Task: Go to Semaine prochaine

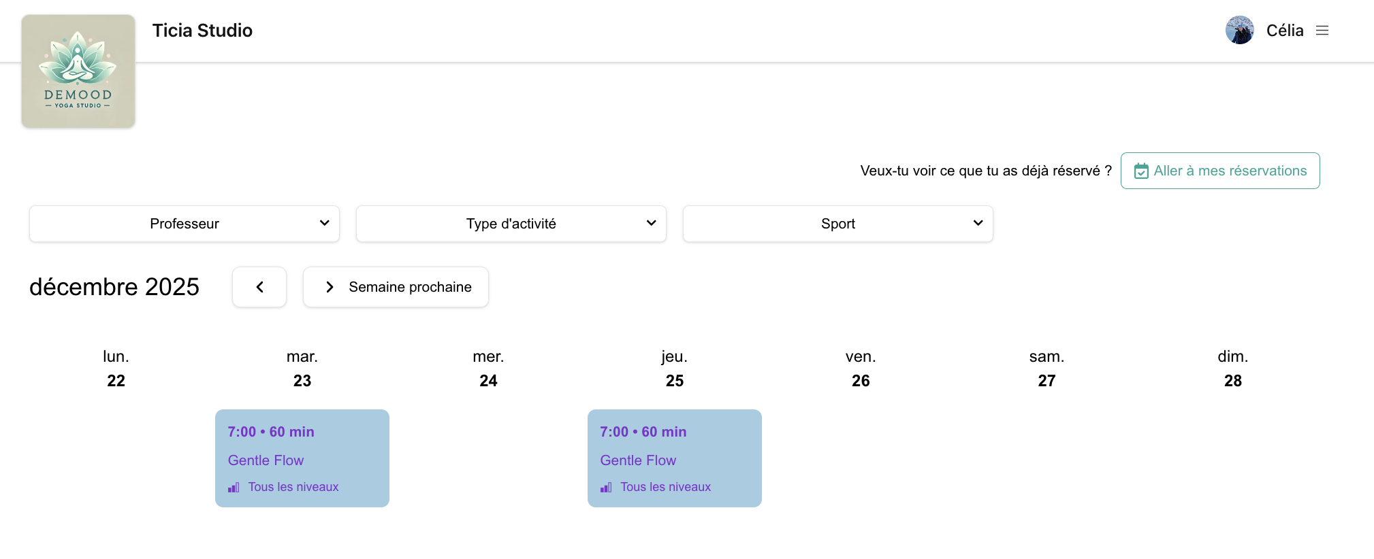Action: click(x=410, y=287)
